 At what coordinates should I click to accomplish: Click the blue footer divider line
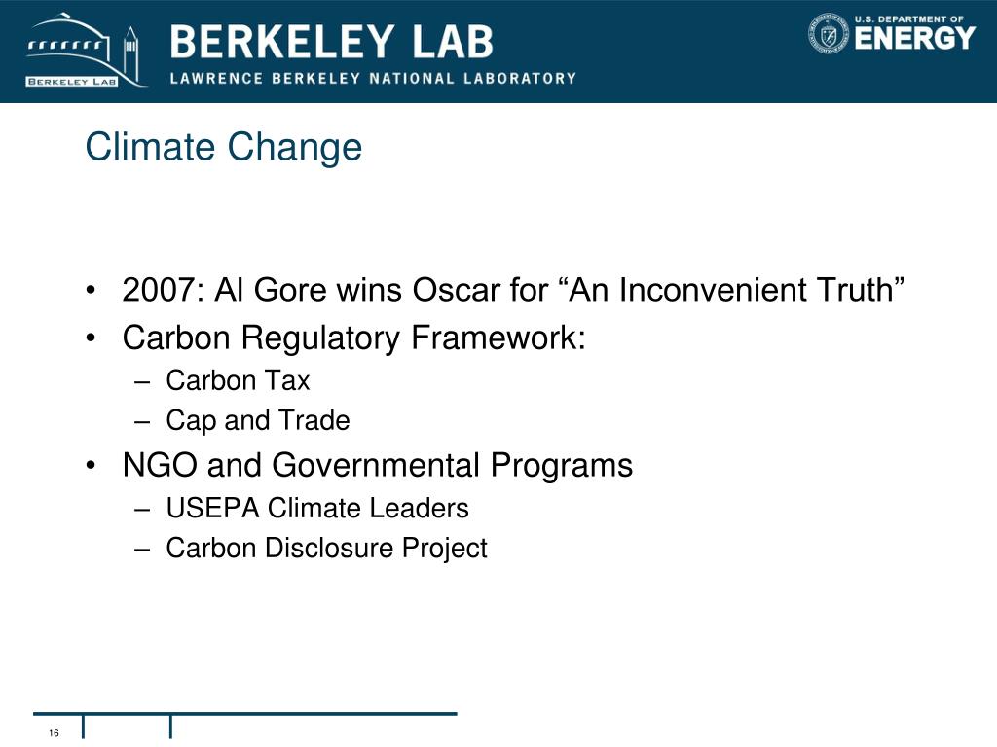(244, 713)
